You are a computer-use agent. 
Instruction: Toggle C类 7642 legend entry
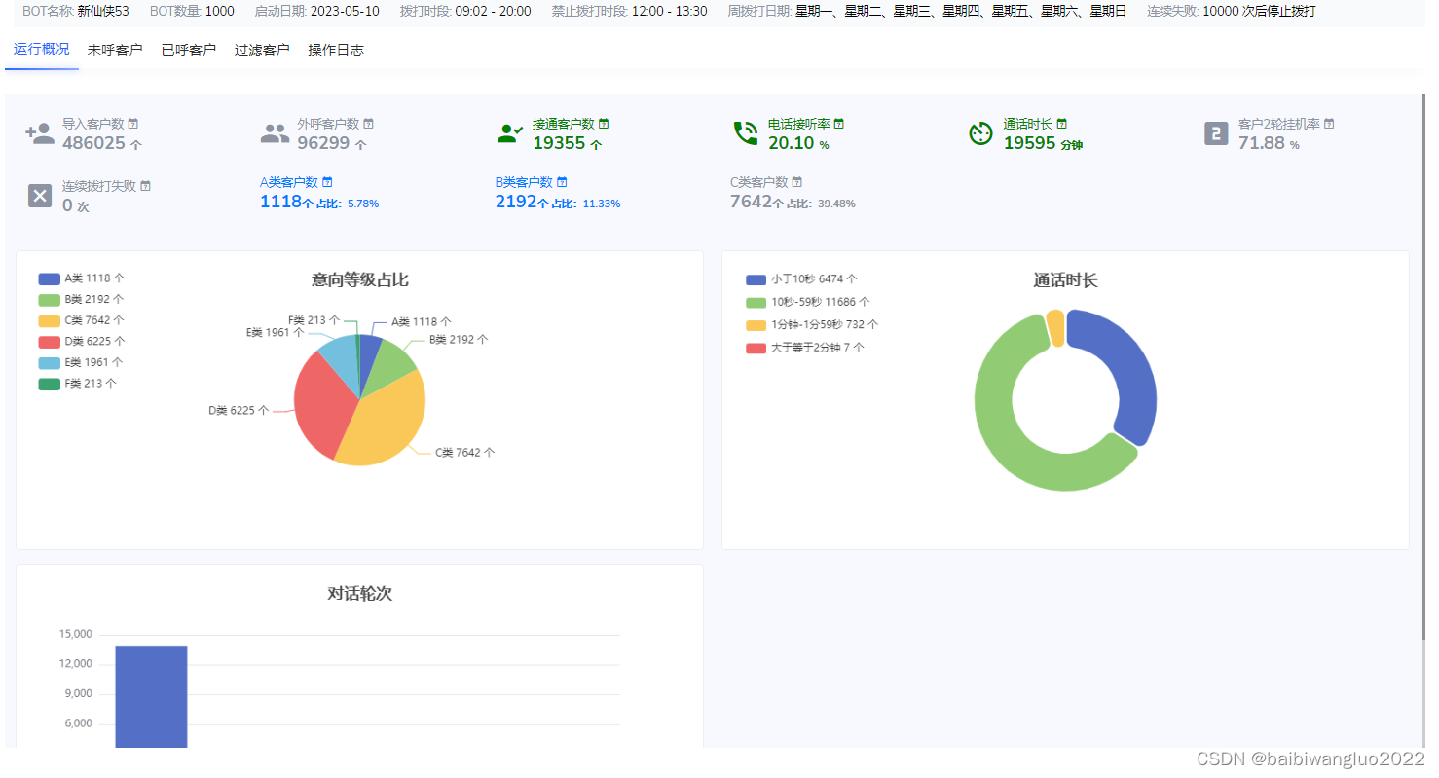click(x=82, y=320)
